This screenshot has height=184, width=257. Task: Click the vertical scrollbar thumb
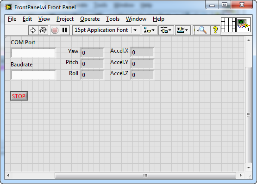[x=249, y=115]
